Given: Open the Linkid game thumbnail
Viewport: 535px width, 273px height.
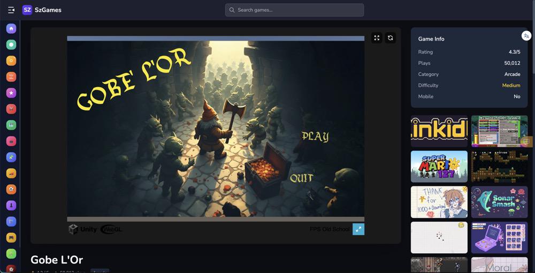Looking at the screenshot, I should (439, 131).
